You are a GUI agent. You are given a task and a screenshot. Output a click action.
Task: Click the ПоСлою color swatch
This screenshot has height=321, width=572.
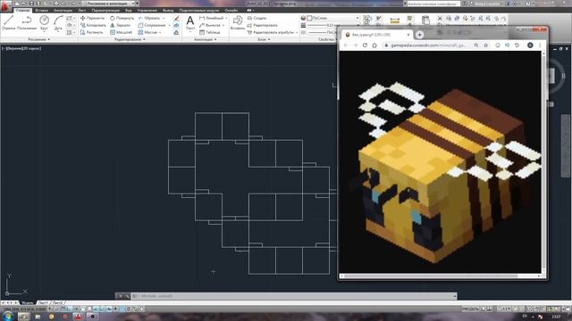(309, 18)
